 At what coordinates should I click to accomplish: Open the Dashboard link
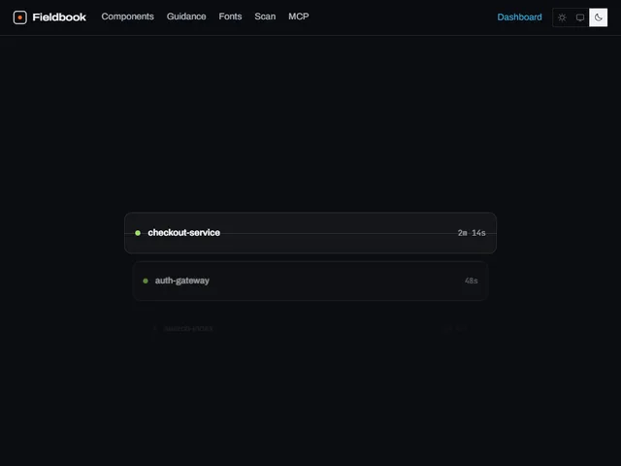[519, 17]
